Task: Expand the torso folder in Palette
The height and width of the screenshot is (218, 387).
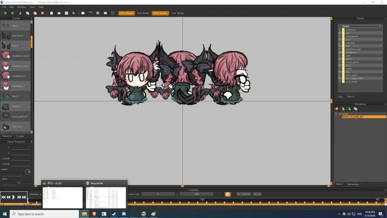Action: tap(339, 59)
